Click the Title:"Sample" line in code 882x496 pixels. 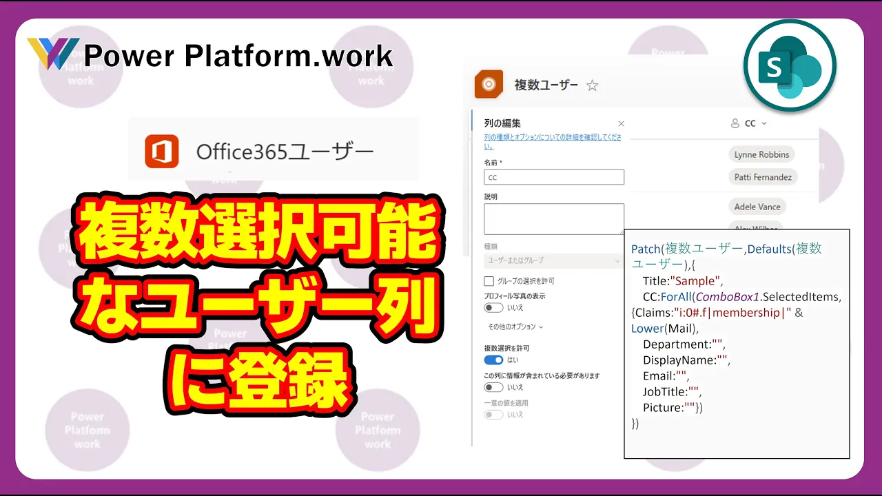pos(683,281)
